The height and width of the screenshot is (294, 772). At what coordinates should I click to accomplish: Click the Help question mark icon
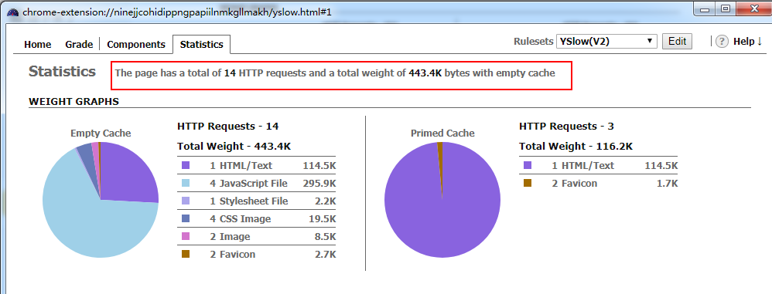pyautogui.click(x=722, y=42)
